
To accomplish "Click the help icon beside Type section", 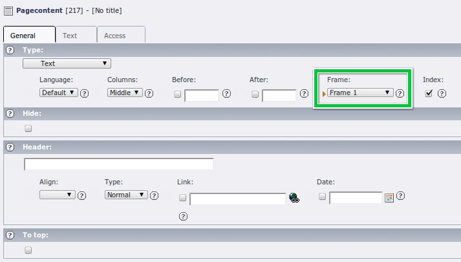I will 10,50.
